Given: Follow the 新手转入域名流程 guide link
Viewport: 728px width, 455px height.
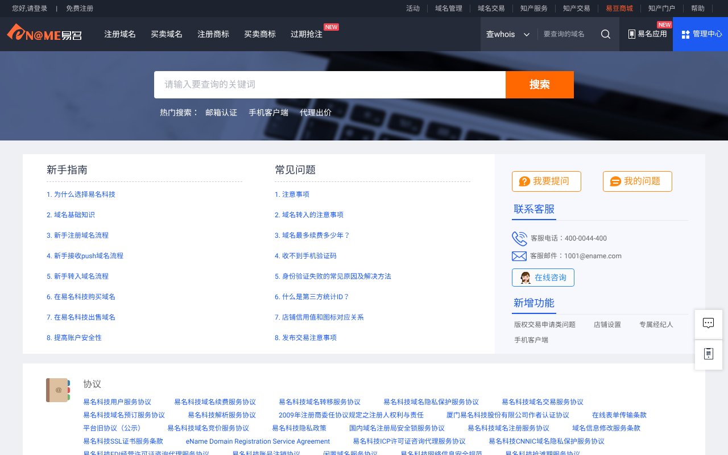Looking at the screenshot, I should 81,276.
